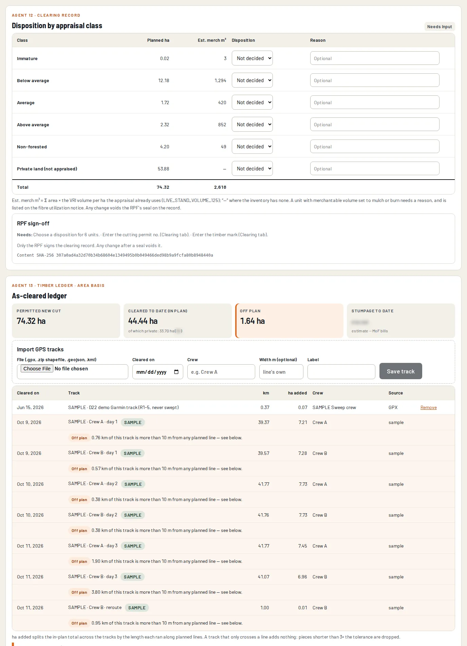Click the Stumpage to date card

tap(401, 321)
